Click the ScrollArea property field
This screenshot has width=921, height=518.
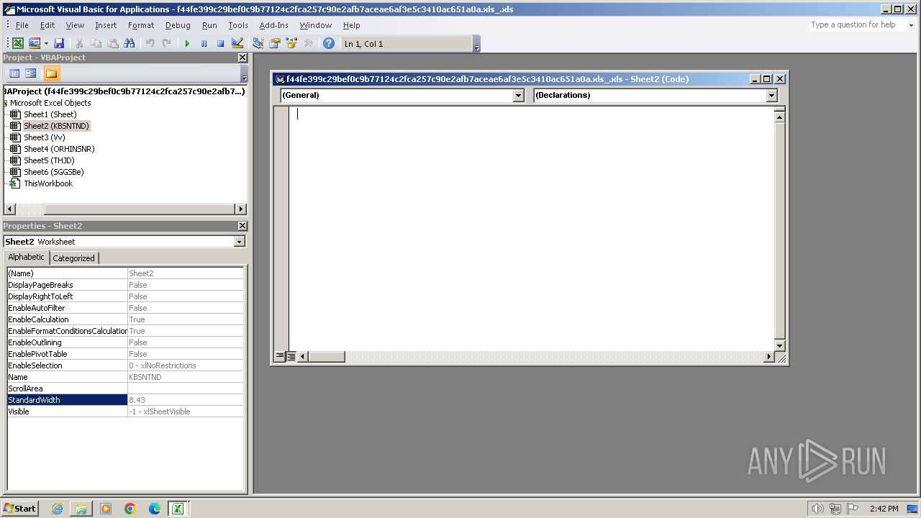pyautogui.click(x=186, y=388)
